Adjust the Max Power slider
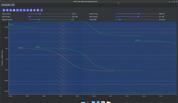 point(137,17)
